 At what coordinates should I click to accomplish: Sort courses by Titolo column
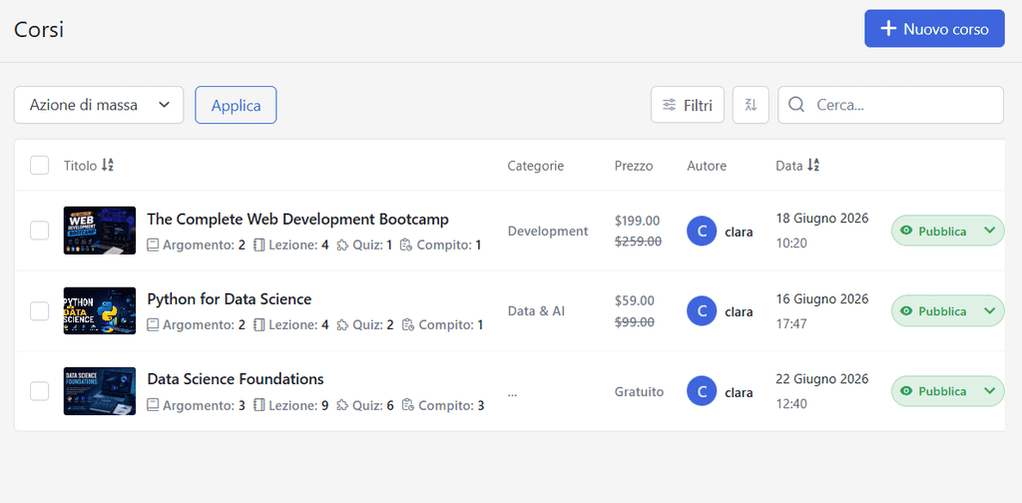[x=89, y=166]
